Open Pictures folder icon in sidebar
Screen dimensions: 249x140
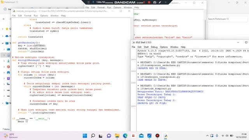point(8,73)
